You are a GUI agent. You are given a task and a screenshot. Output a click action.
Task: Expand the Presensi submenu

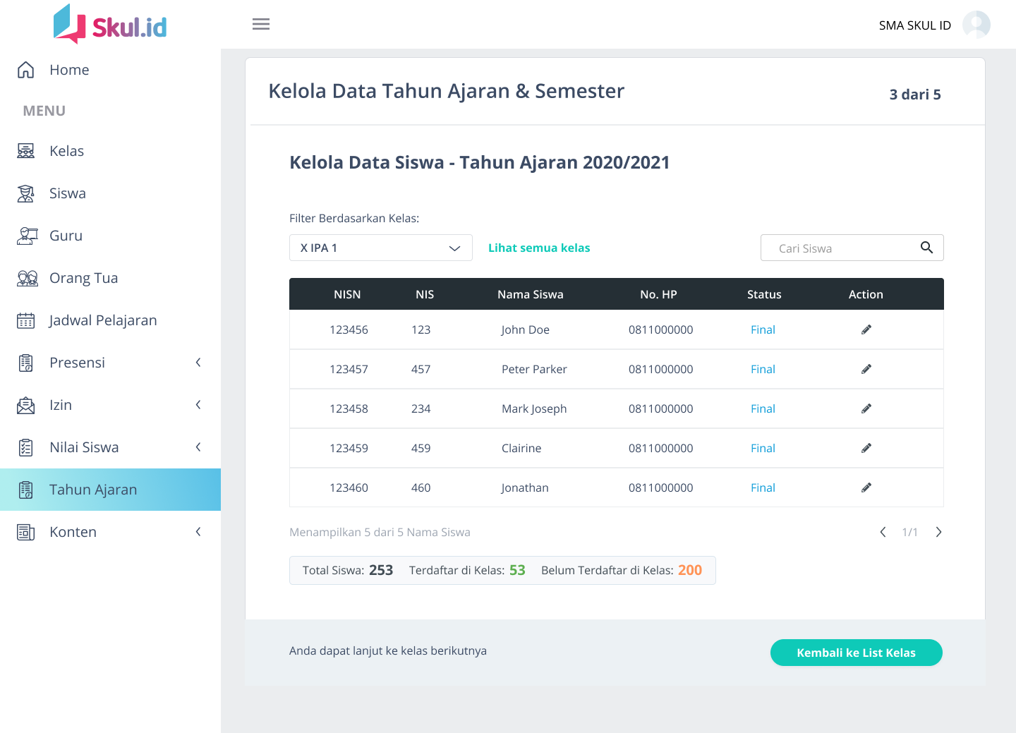pyautogui.click(x=198, y=363)
